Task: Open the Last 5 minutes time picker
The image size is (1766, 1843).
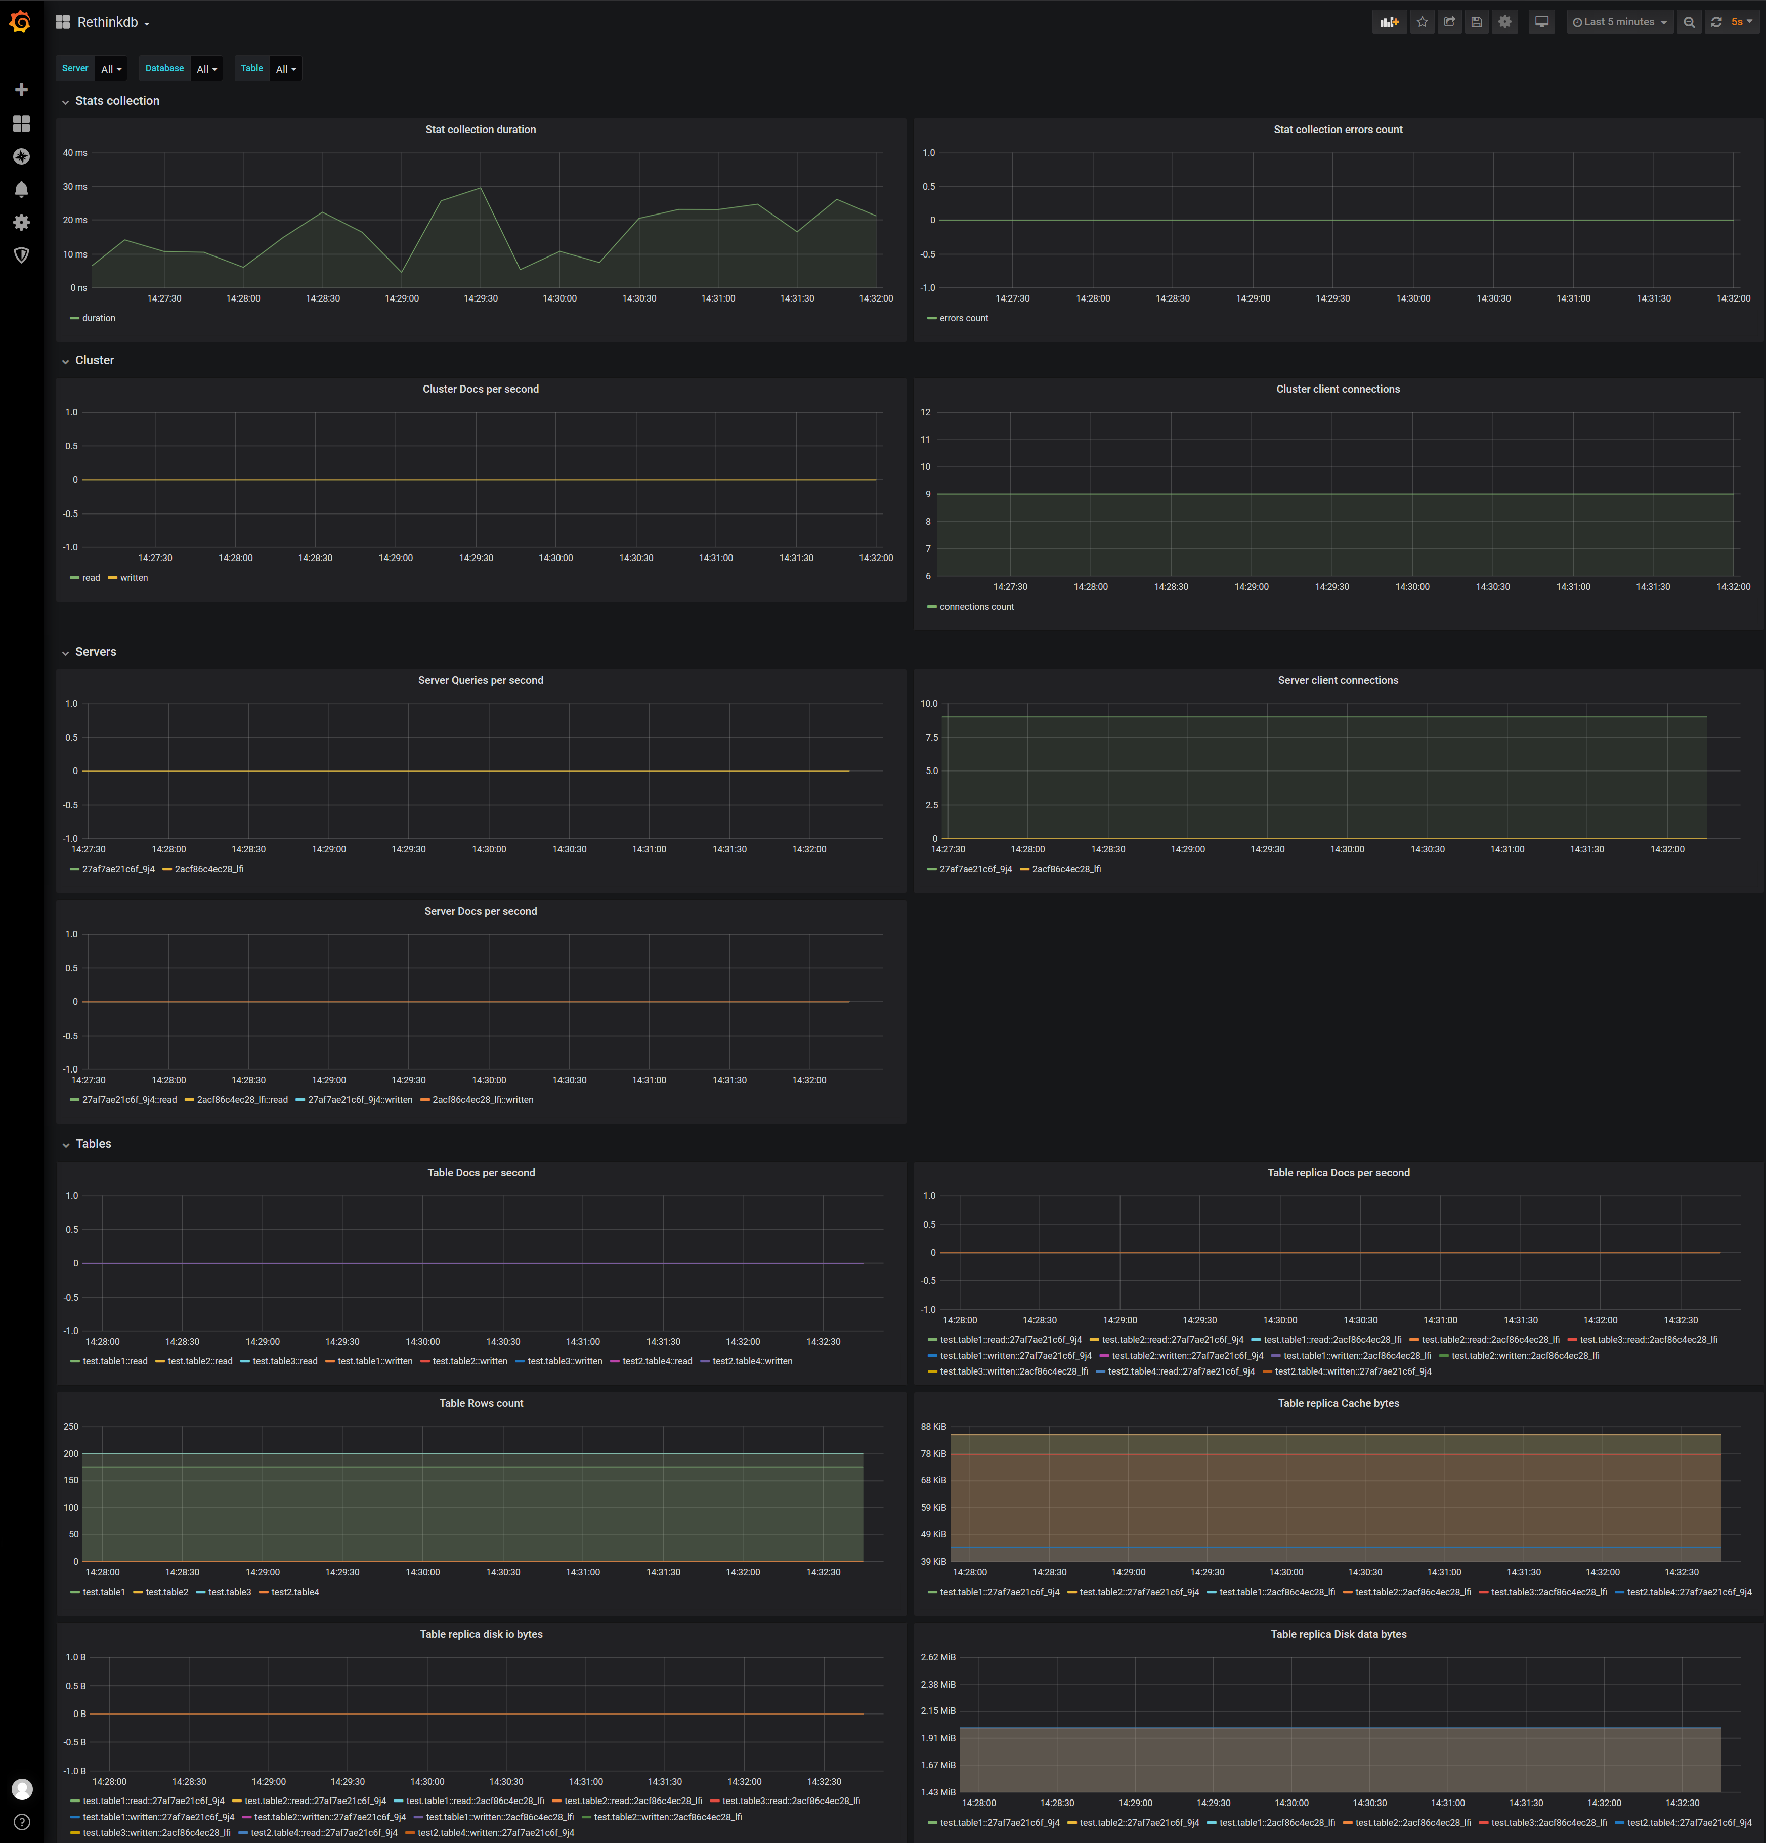Action: [1619, 22]
